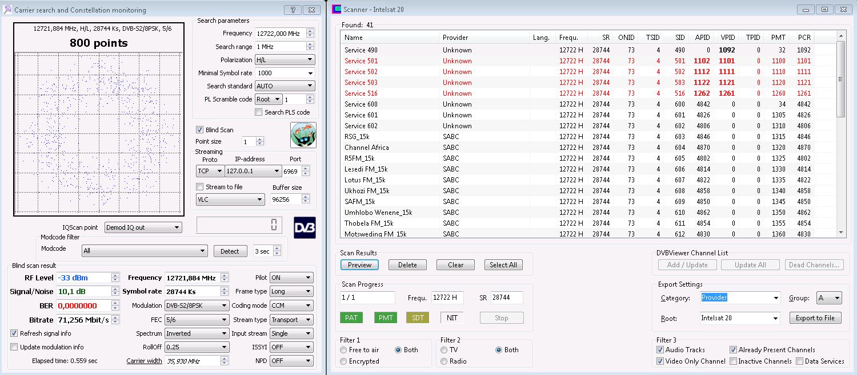This screenshot has height=375, width=857.
Task: Open the streaming Proto TCP dropdown
Action: (x=211, y=171)
